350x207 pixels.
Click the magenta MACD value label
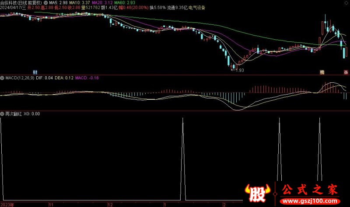[87, 78]
